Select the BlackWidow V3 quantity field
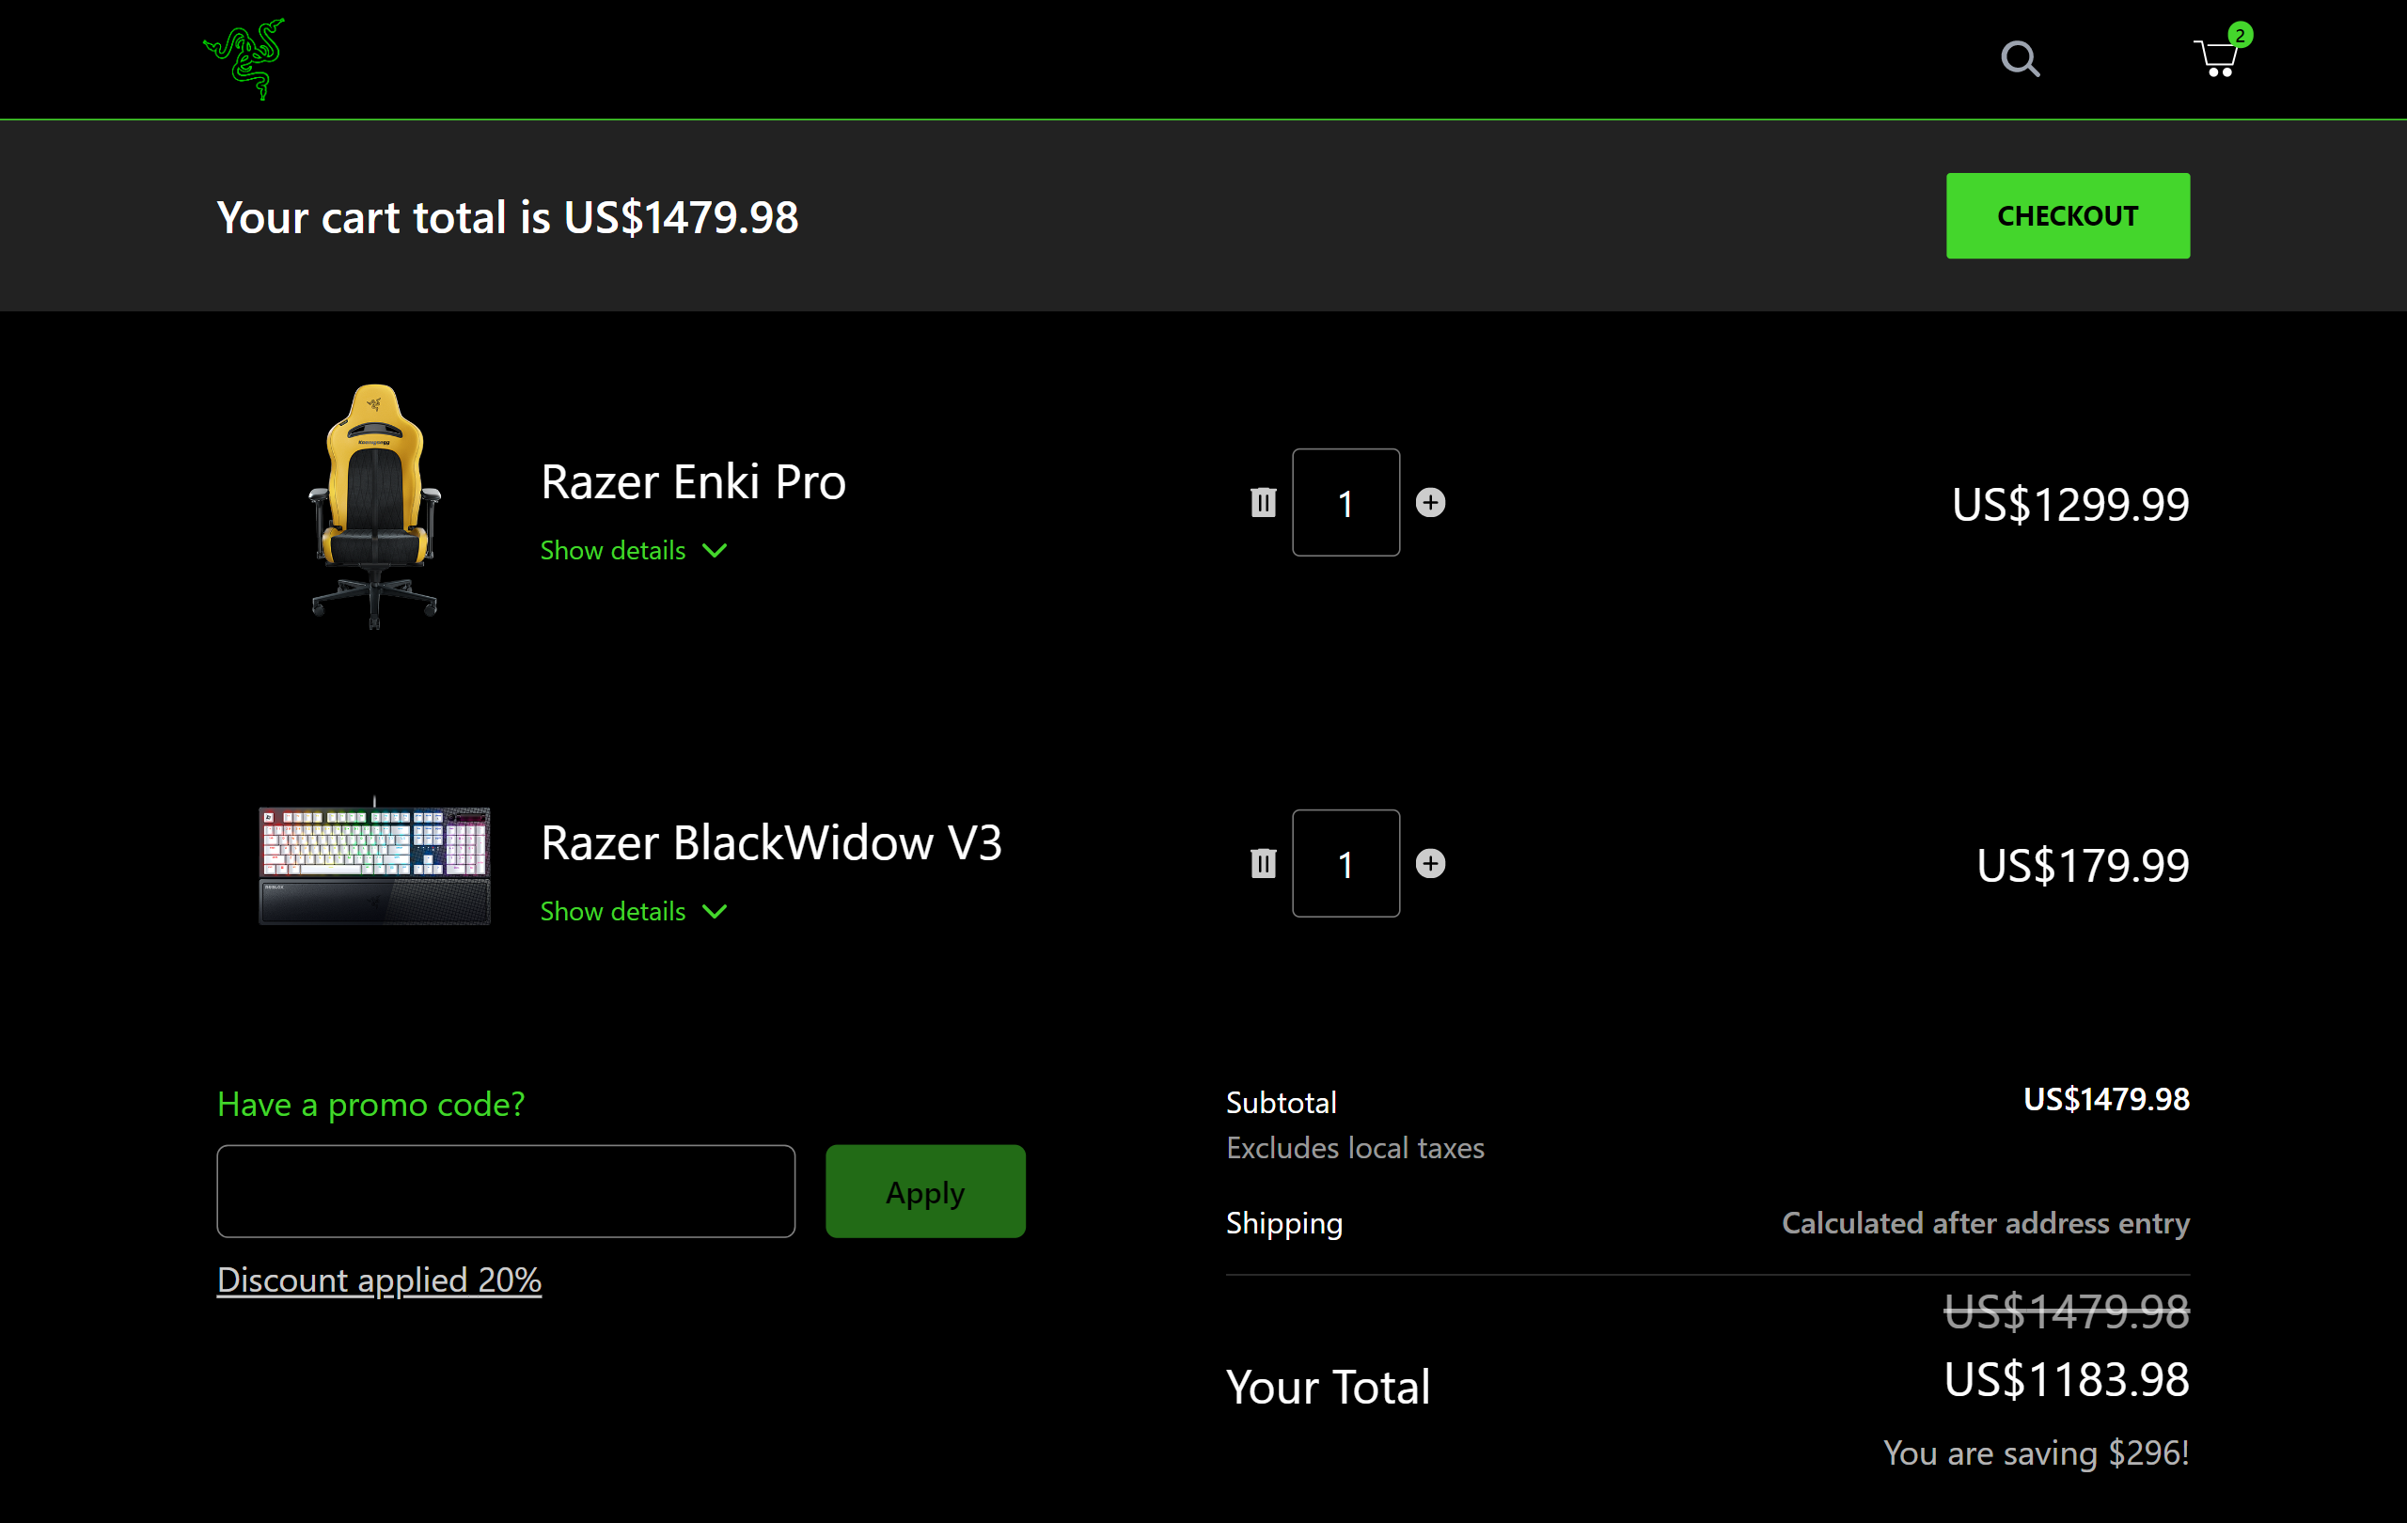 click(x=1346, y=863)
